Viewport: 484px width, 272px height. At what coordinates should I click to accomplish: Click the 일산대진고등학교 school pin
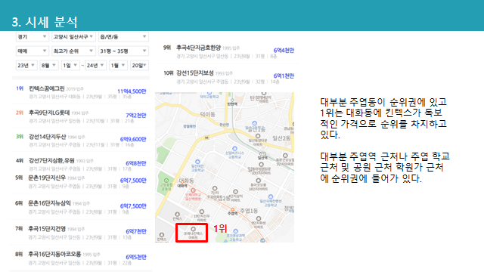[197, 162]
